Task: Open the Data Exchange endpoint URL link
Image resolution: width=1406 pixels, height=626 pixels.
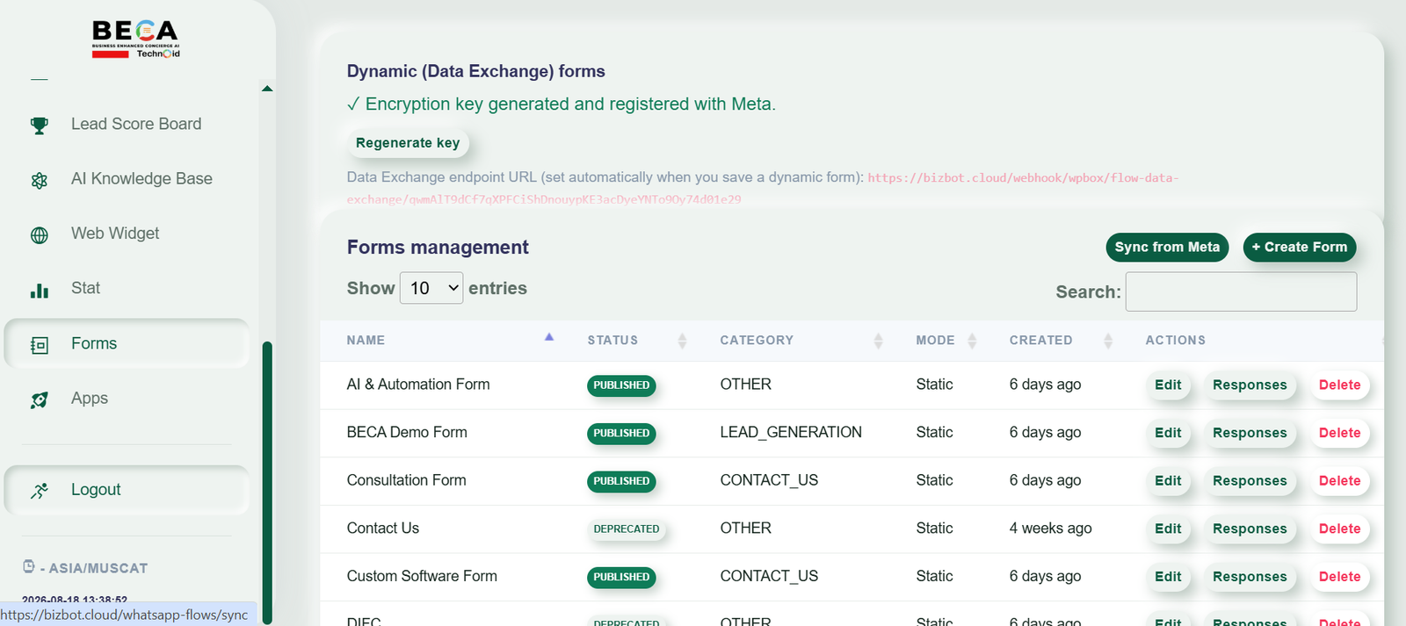Action: click(762, 188)
